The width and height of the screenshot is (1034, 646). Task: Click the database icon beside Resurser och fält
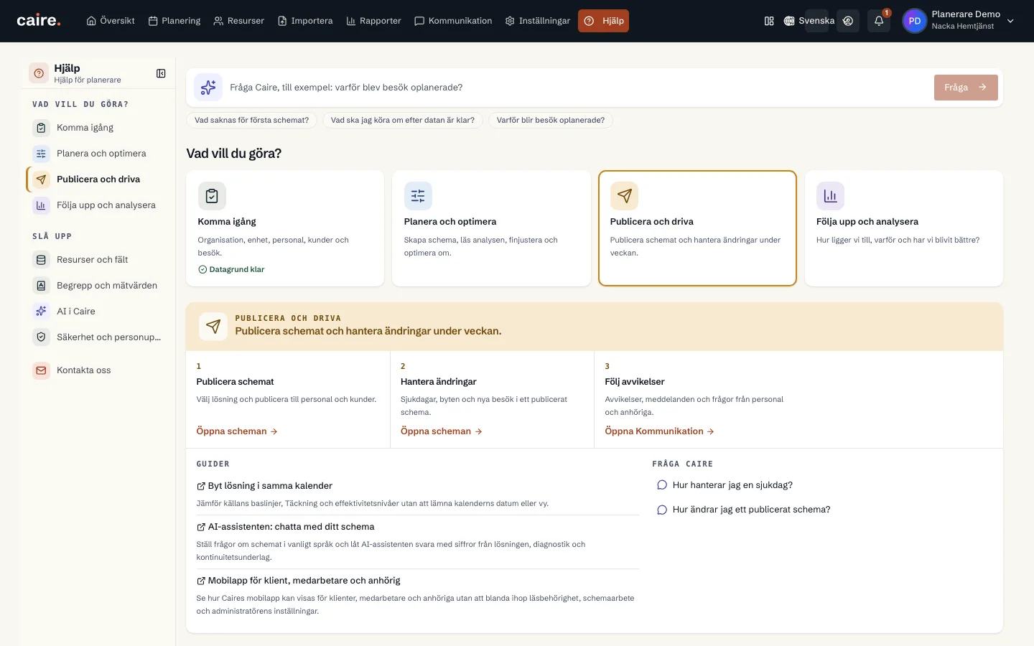click(x=41, y=260)
